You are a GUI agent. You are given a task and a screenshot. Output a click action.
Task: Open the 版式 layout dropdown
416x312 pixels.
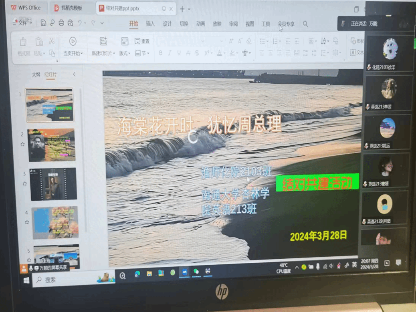[x=125, y=53]
